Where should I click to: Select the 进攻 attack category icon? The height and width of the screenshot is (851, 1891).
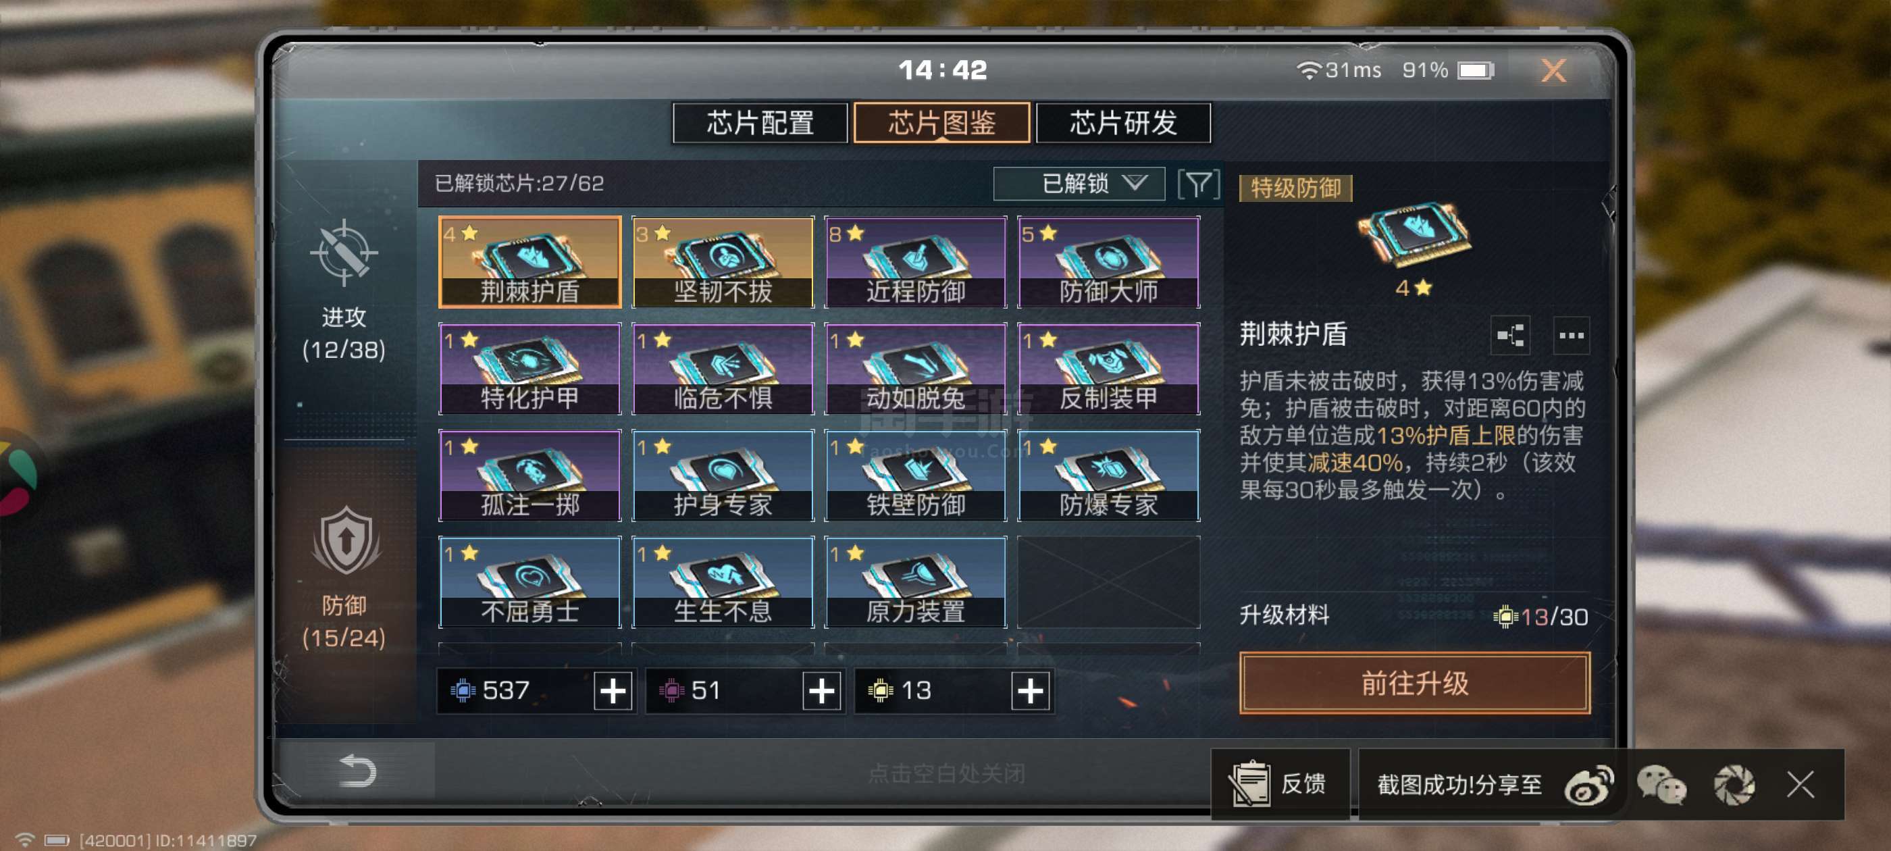[344, 252]
